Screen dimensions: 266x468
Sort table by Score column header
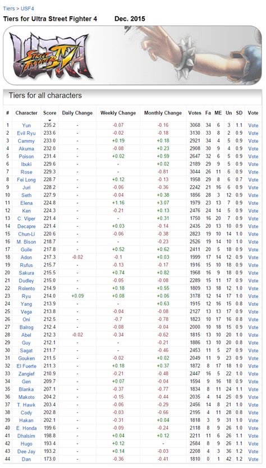click(x=49, y=113)
